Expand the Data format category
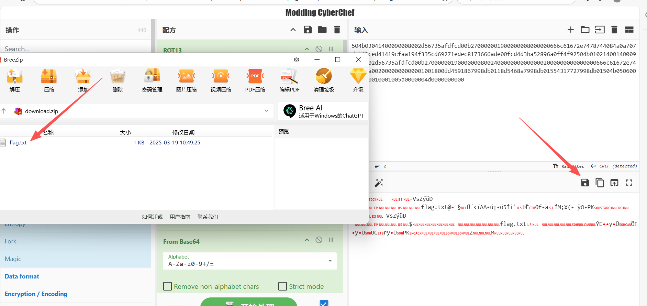The image size is (647, 306). 76,276
